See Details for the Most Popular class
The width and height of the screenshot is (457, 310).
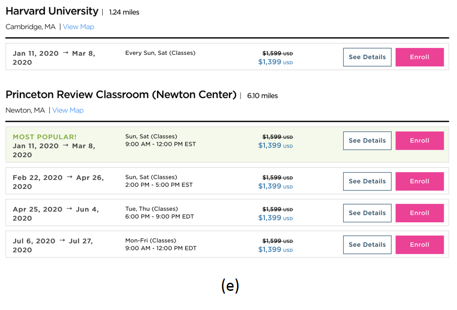pos(367,141)
